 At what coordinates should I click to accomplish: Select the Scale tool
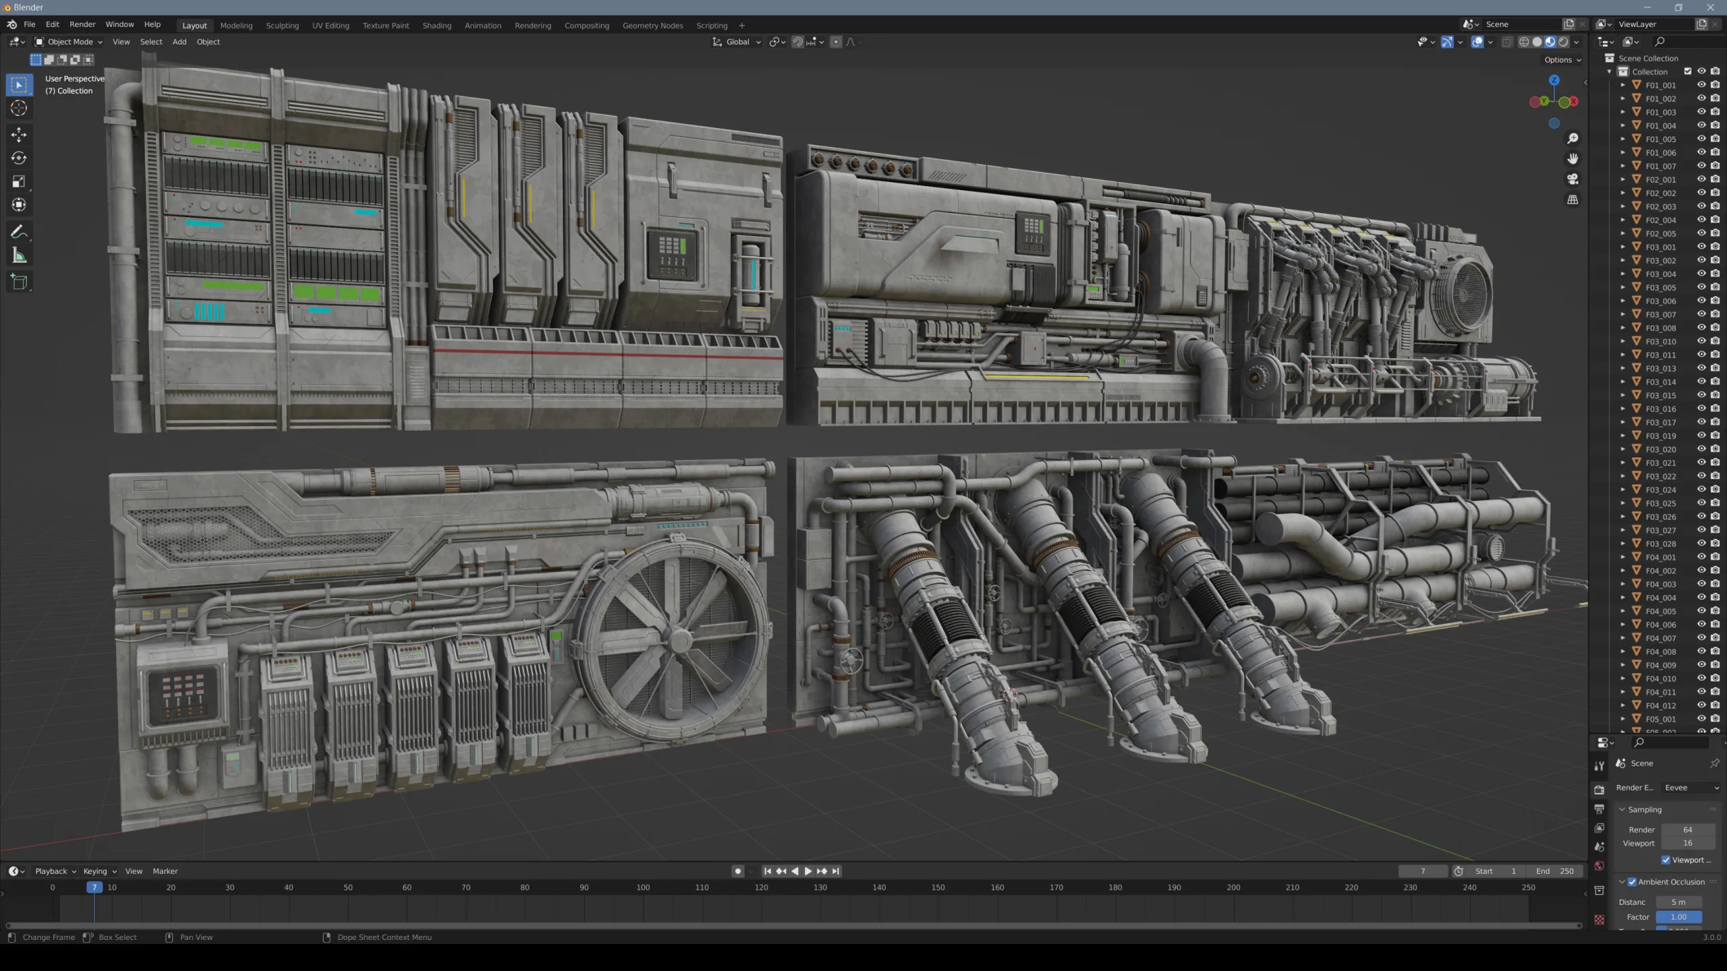(x=19, y=181)
